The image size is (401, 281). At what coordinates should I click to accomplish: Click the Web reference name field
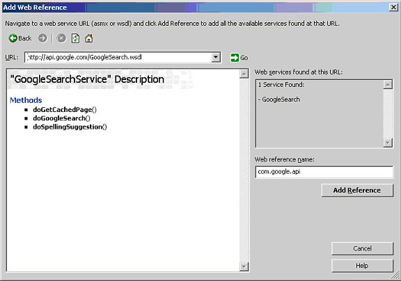coord(324,172)
